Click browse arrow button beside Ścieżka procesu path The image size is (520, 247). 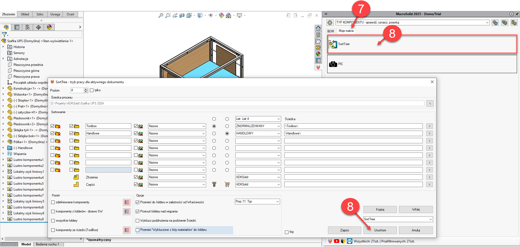coord(430,103)
